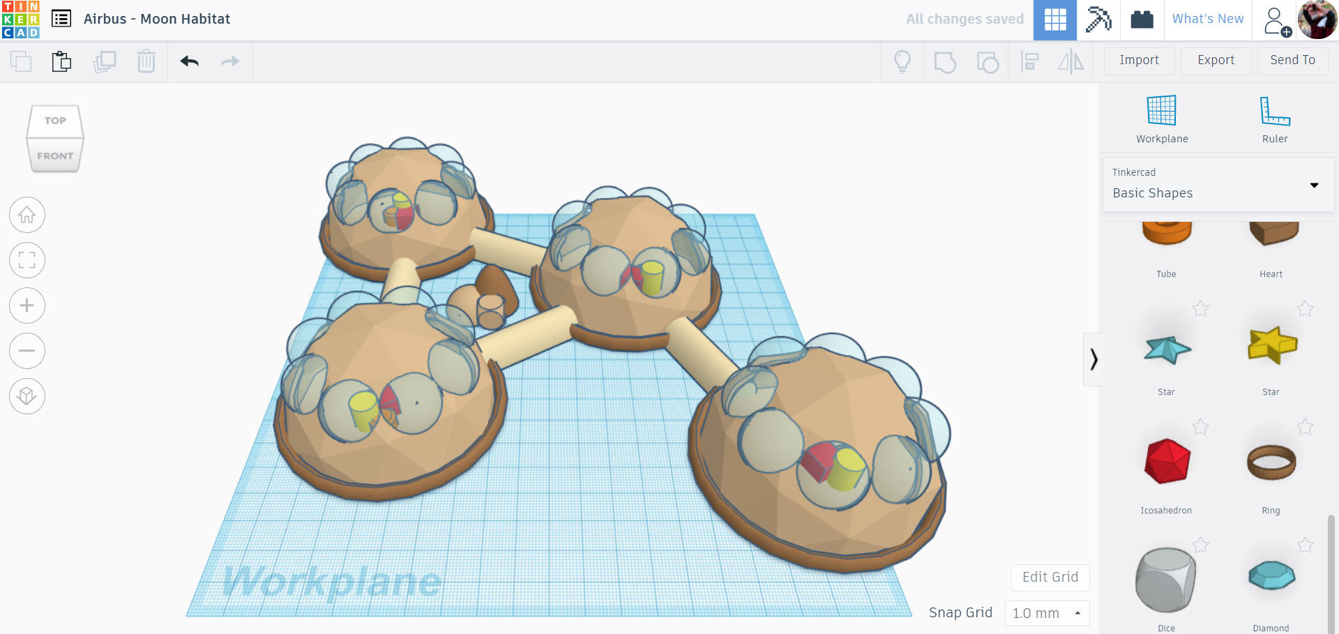The height and width of the screenshot is (634, 1339).
Task: Click the Tinkercad logo
Action: coord(20,20)
